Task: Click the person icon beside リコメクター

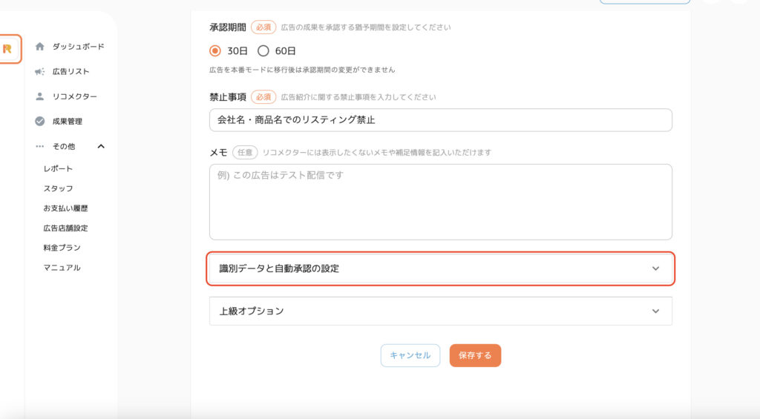Action: point(40,96)
